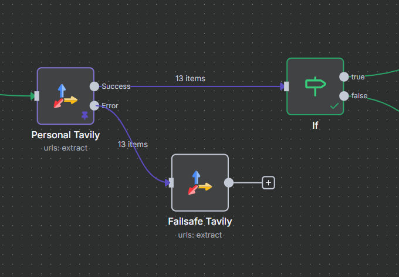The image size is (399, 277).
Task: Click urls: extract under Failsafe Tavily
Action: coord(200,235)
